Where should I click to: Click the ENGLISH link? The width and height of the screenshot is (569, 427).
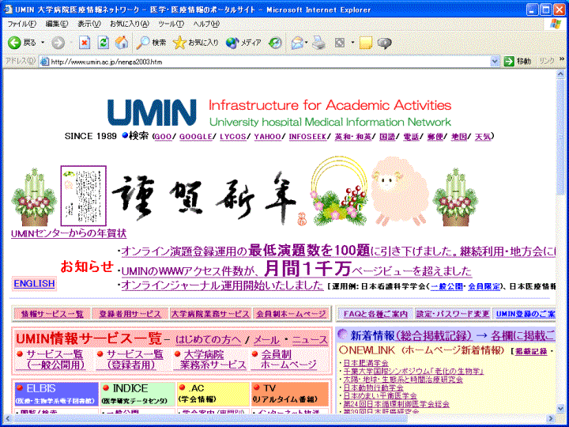(34, 283)
